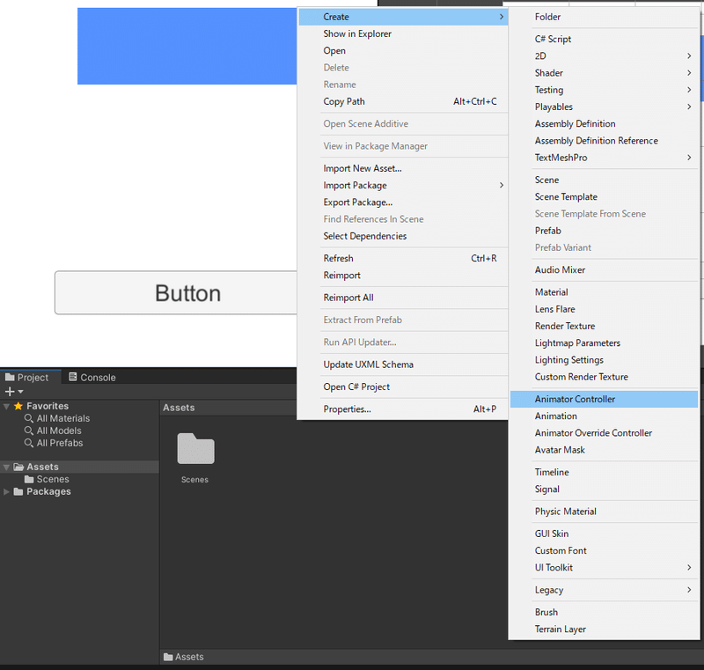Click search icon next to All Models
The image size is (704, 670).
pos(29,431)
